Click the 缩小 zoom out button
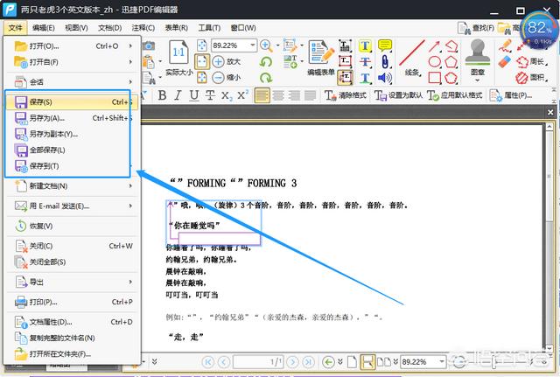Viewport: 560px width, 377px height. click(x=227, y=78)
